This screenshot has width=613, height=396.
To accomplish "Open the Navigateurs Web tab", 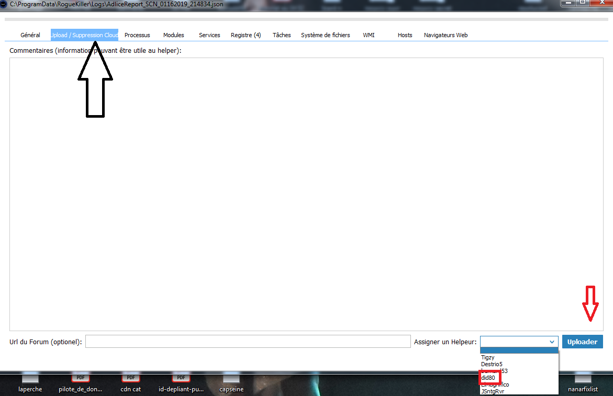I will pyautogui.click(x=445, y=35).
